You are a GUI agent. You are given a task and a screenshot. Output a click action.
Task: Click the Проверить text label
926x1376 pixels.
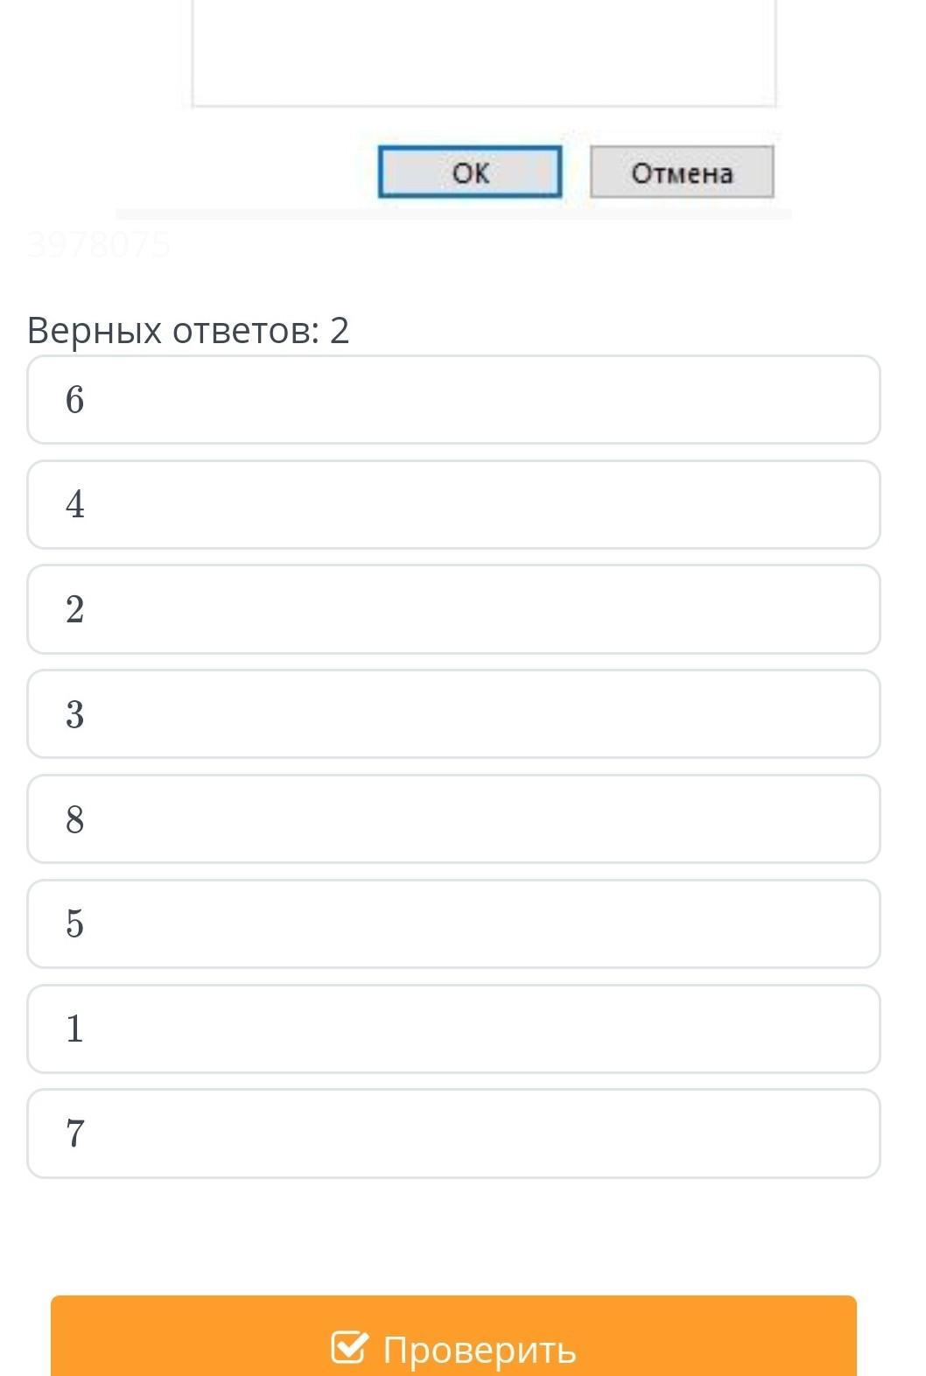point(480,1350)
